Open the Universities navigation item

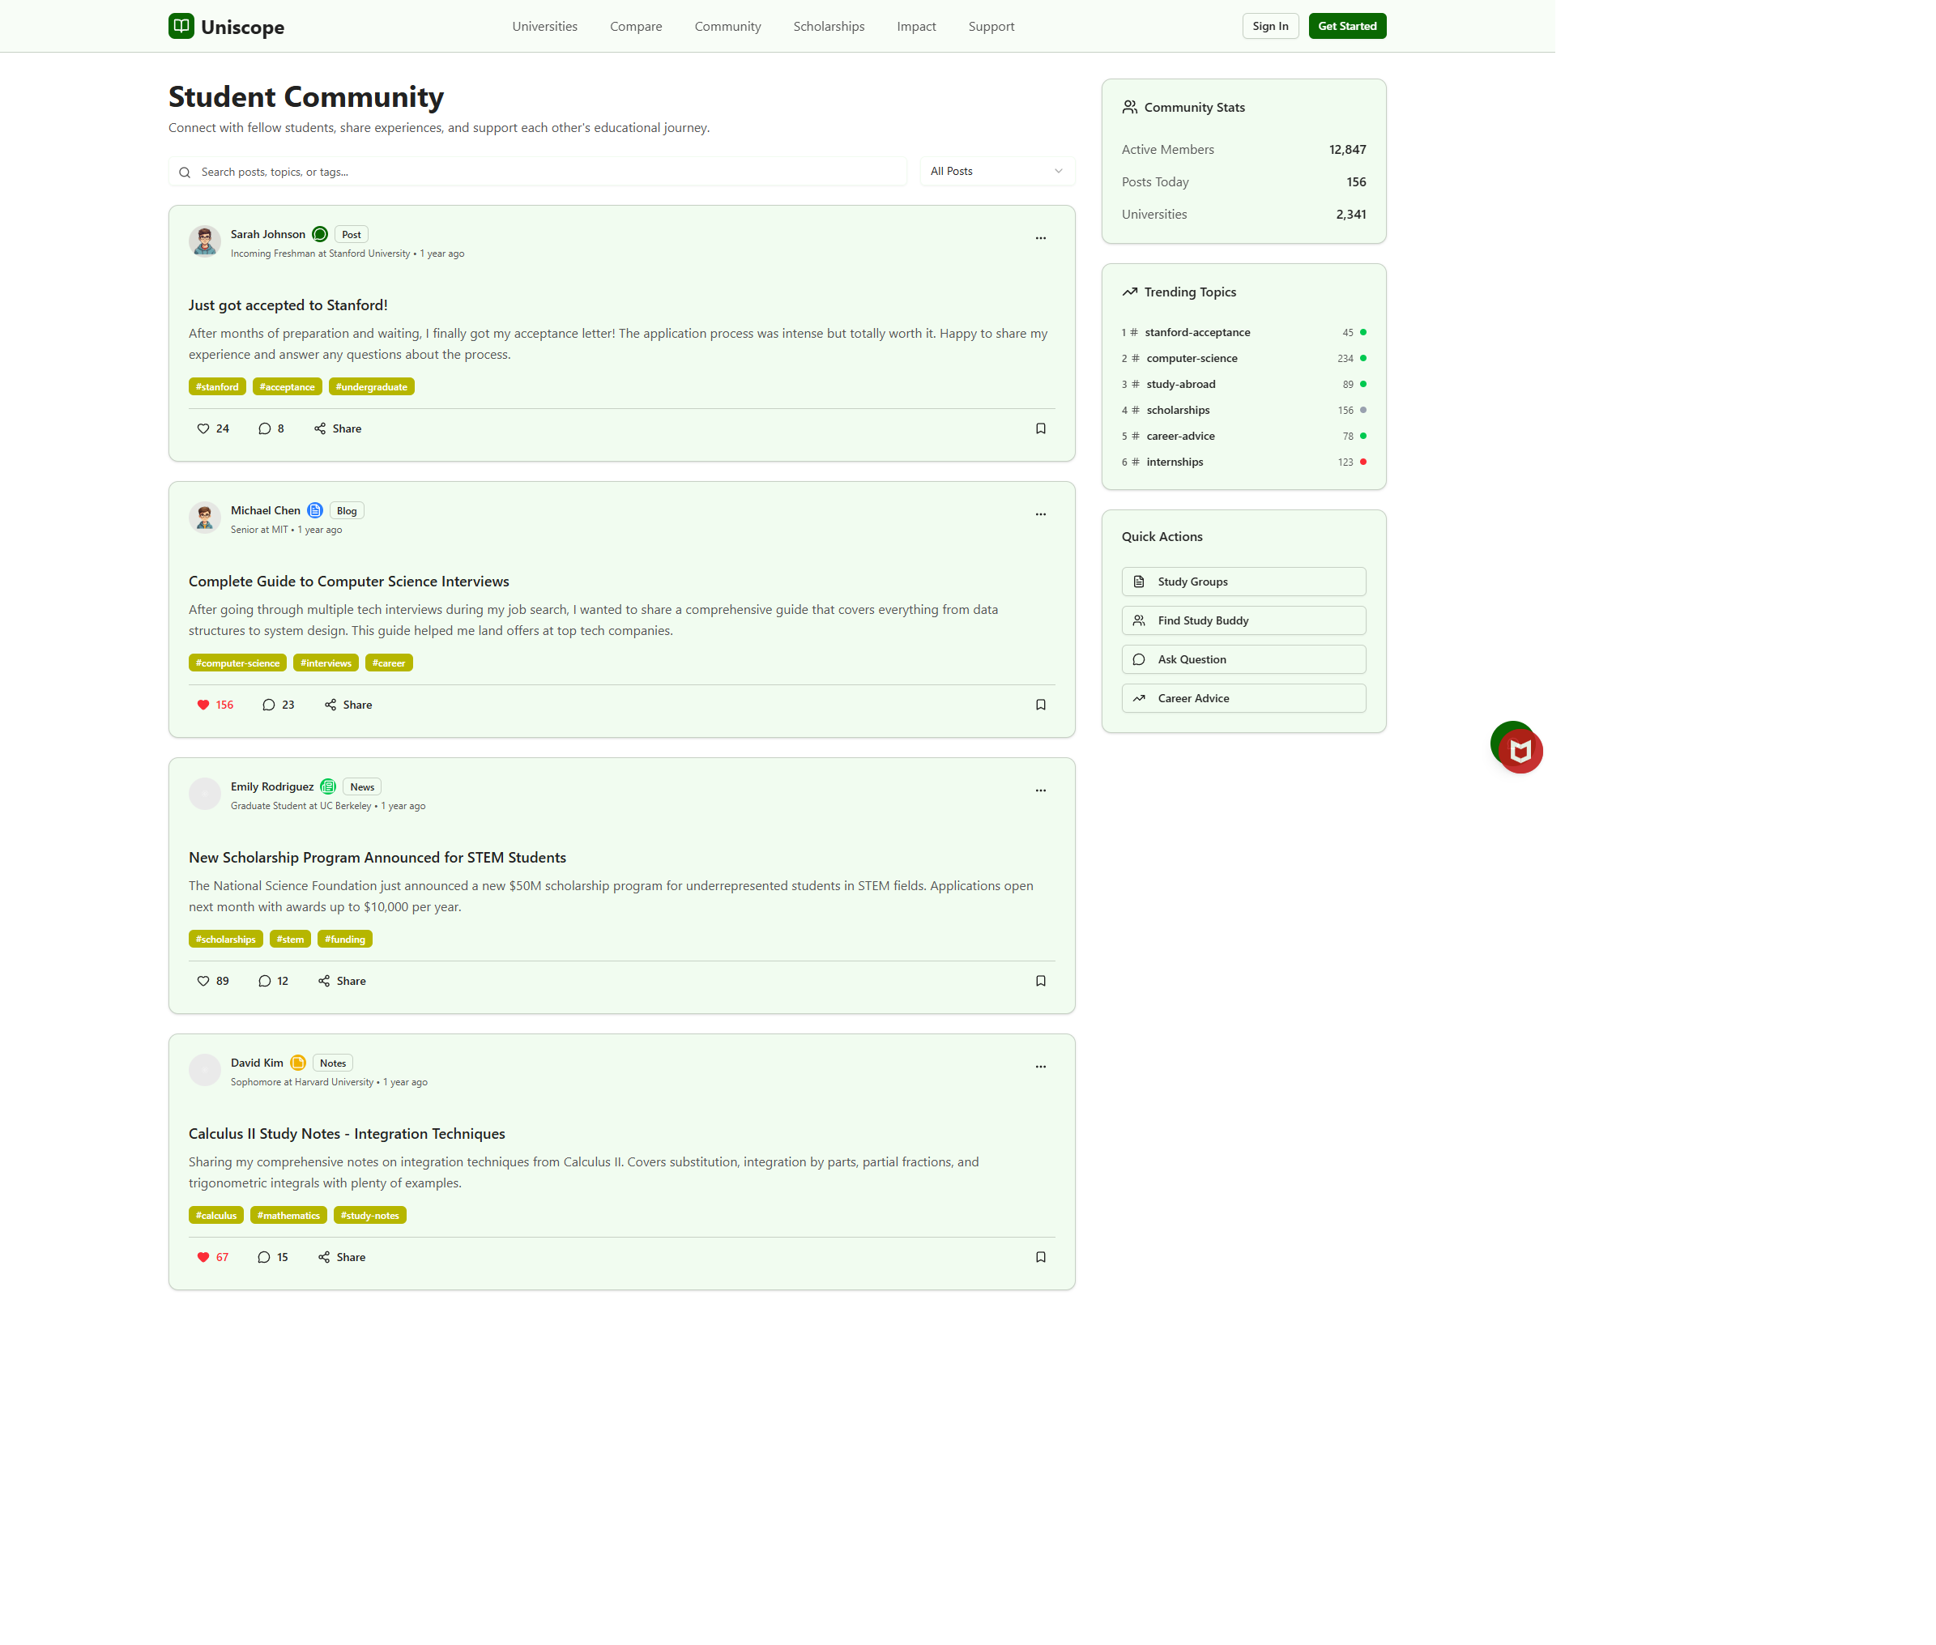[544, 26]
